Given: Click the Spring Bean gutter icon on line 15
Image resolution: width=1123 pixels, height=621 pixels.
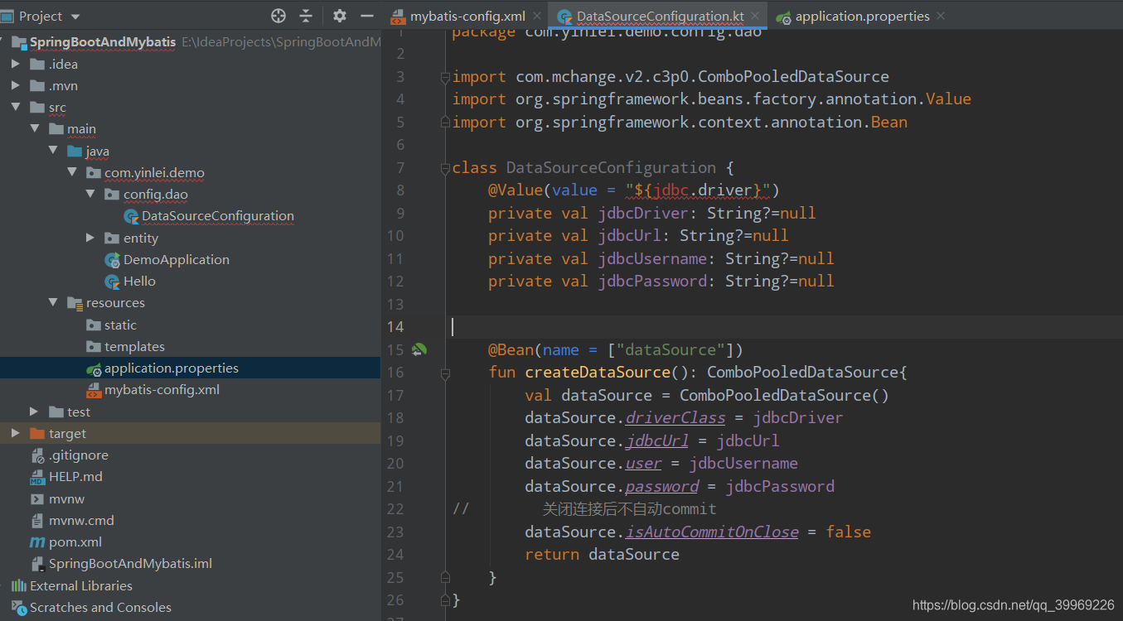Looking at the screenshot, I should tap(419, 349).
